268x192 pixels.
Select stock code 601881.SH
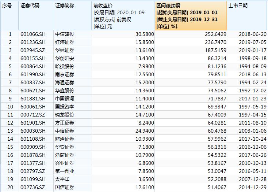(33, 99)
